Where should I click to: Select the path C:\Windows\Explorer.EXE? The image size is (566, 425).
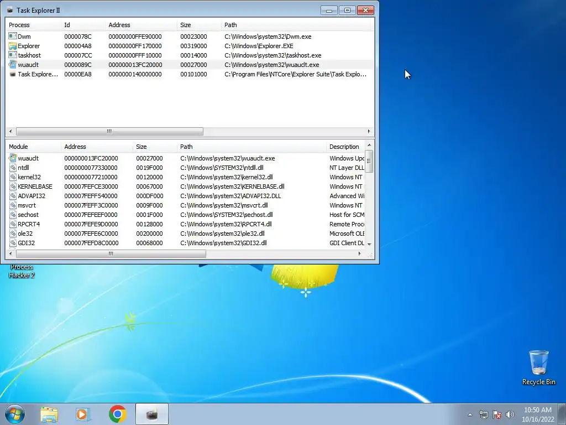pyautogui.click(x=259, y=46)
